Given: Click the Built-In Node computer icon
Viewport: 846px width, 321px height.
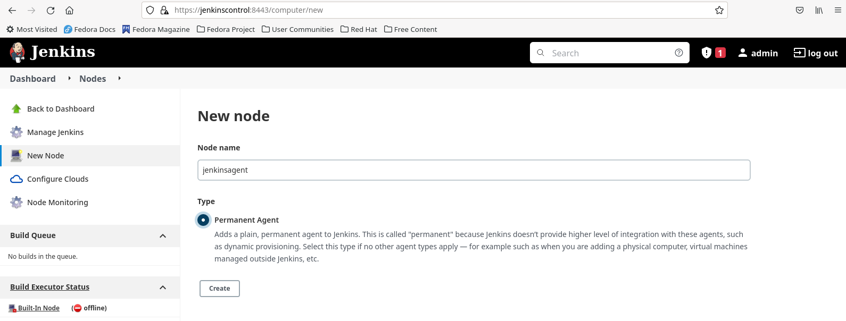Looking at the screenshot, I should click(13, 308).
